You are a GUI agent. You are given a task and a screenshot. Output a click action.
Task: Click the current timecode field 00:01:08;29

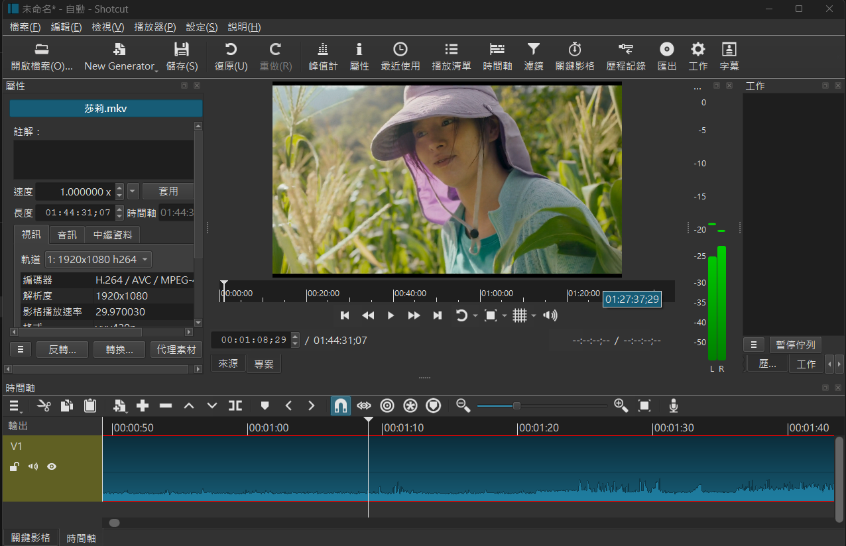point(254,340)
